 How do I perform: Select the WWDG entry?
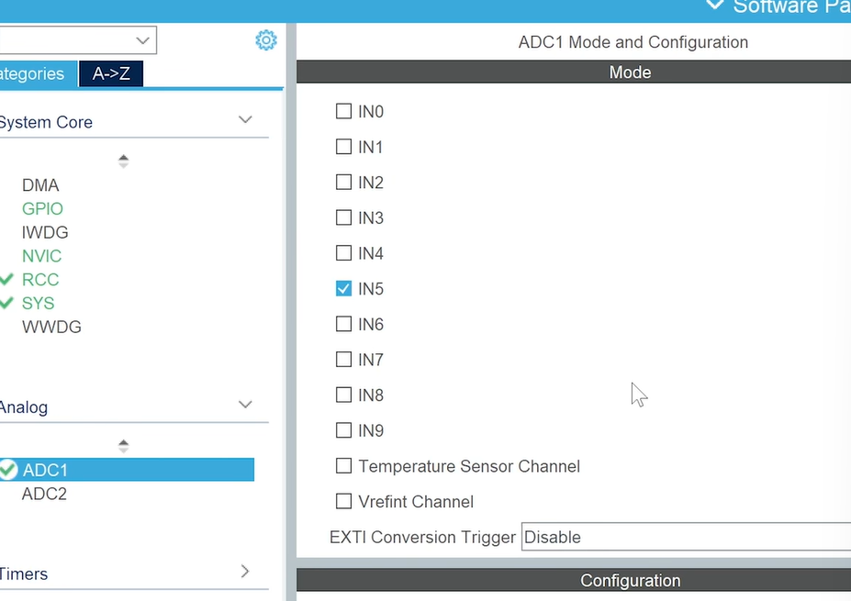51,327
